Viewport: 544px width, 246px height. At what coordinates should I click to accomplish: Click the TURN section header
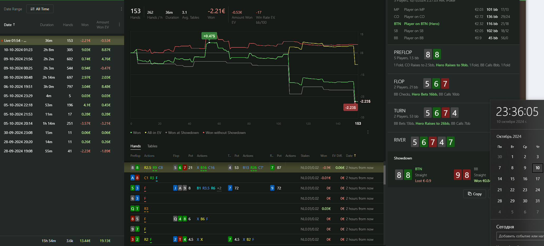(x=400, y=111)
